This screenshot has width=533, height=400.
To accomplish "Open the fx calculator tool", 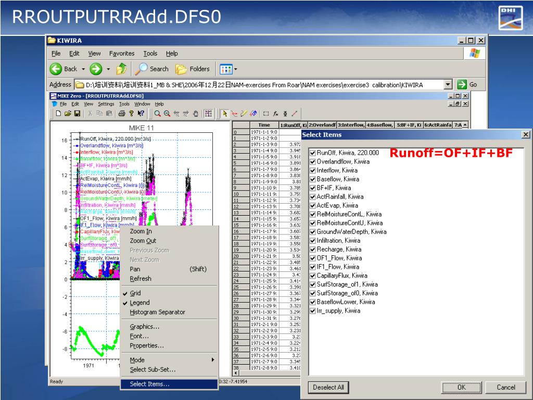I will click(x=276, y=114).
